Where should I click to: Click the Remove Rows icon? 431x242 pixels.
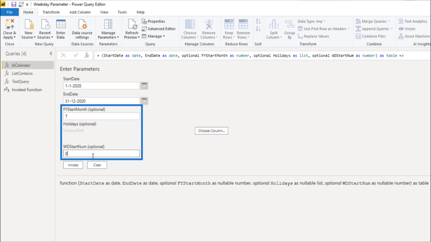coord(243,24)
